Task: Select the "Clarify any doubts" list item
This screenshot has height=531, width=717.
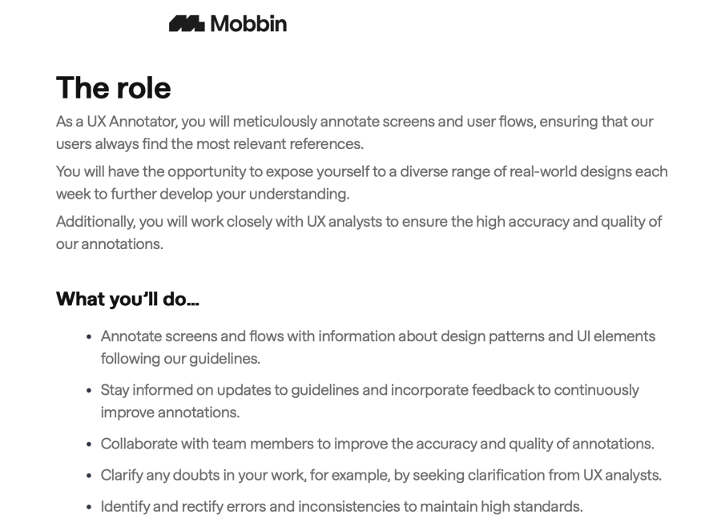Action: pyautogui.click(x=381, y=475)
